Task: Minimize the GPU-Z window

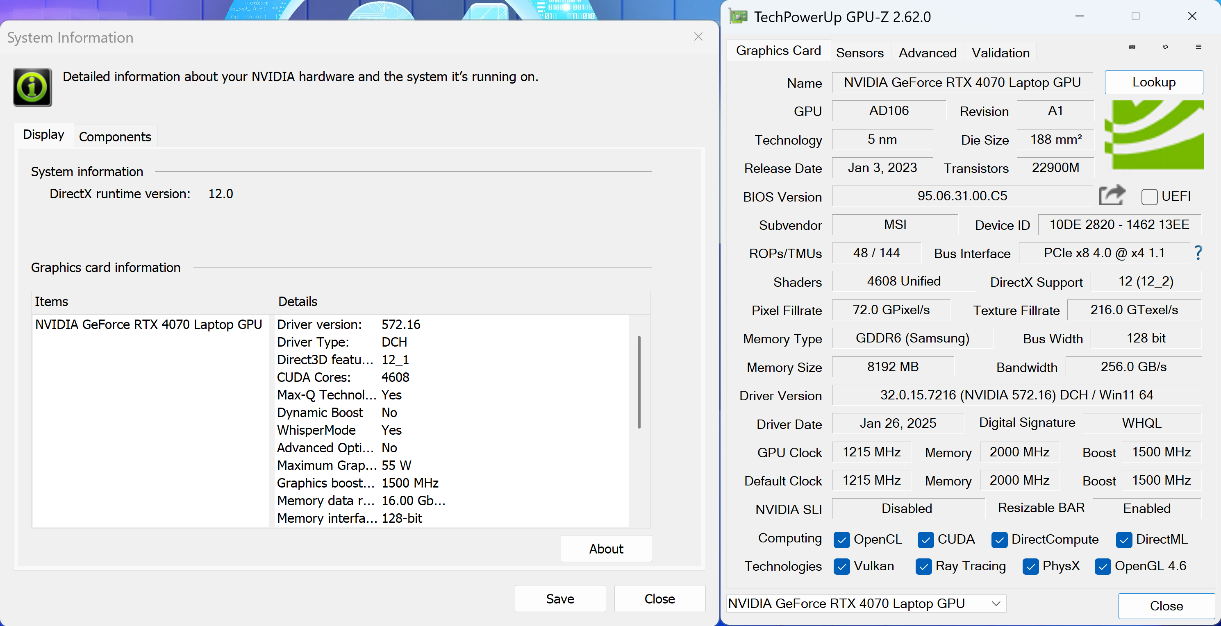Action: click(1080, 16)
